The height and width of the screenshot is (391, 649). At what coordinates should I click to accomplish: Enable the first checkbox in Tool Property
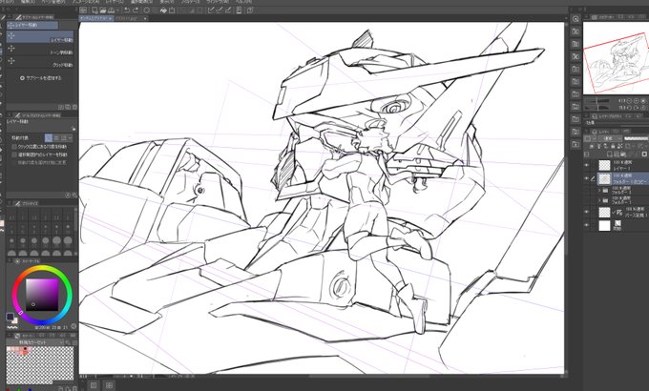14,147
